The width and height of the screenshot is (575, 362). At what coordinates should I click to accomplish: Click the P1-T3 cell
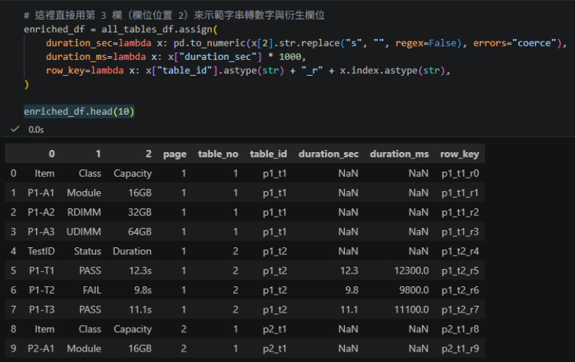point(42,310)
